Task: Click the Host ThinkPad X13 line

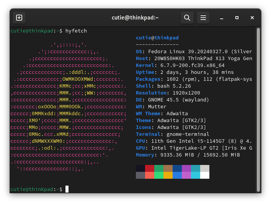Action: 194,59
